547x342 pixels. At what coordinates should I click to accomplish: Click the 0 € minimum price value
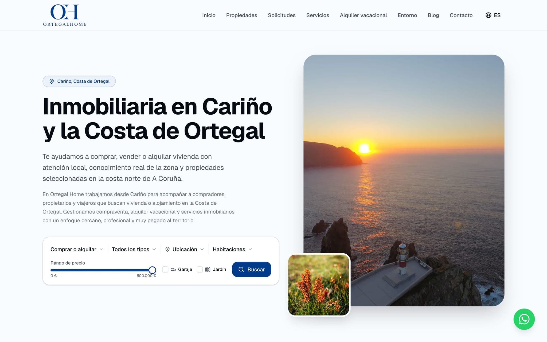click(x=53, y=276)
